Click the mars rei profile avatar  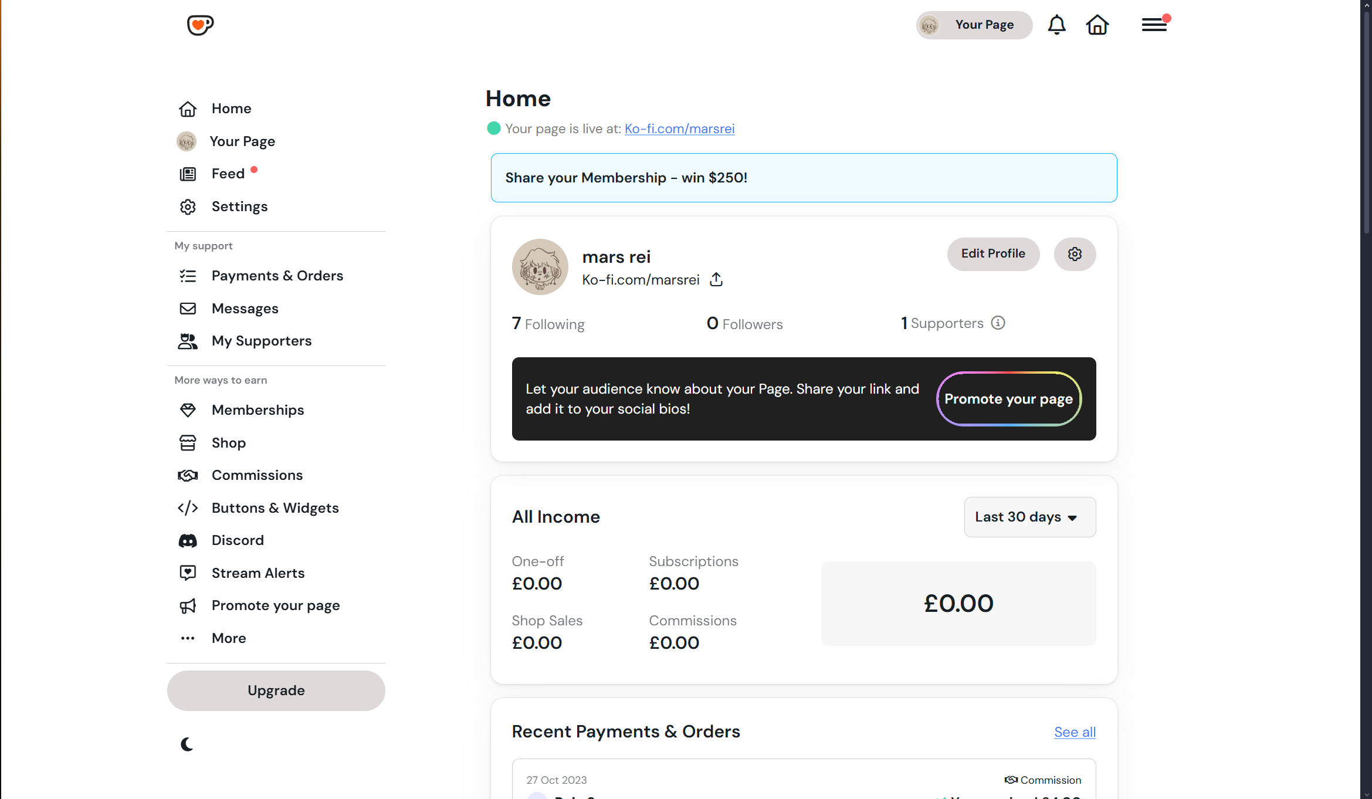pyautogui.click(x=540, y=267)
